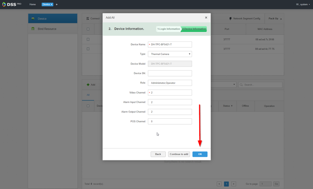Go to previous page arrow
Viewport: 313px width, 189px height.
(219, 184)
